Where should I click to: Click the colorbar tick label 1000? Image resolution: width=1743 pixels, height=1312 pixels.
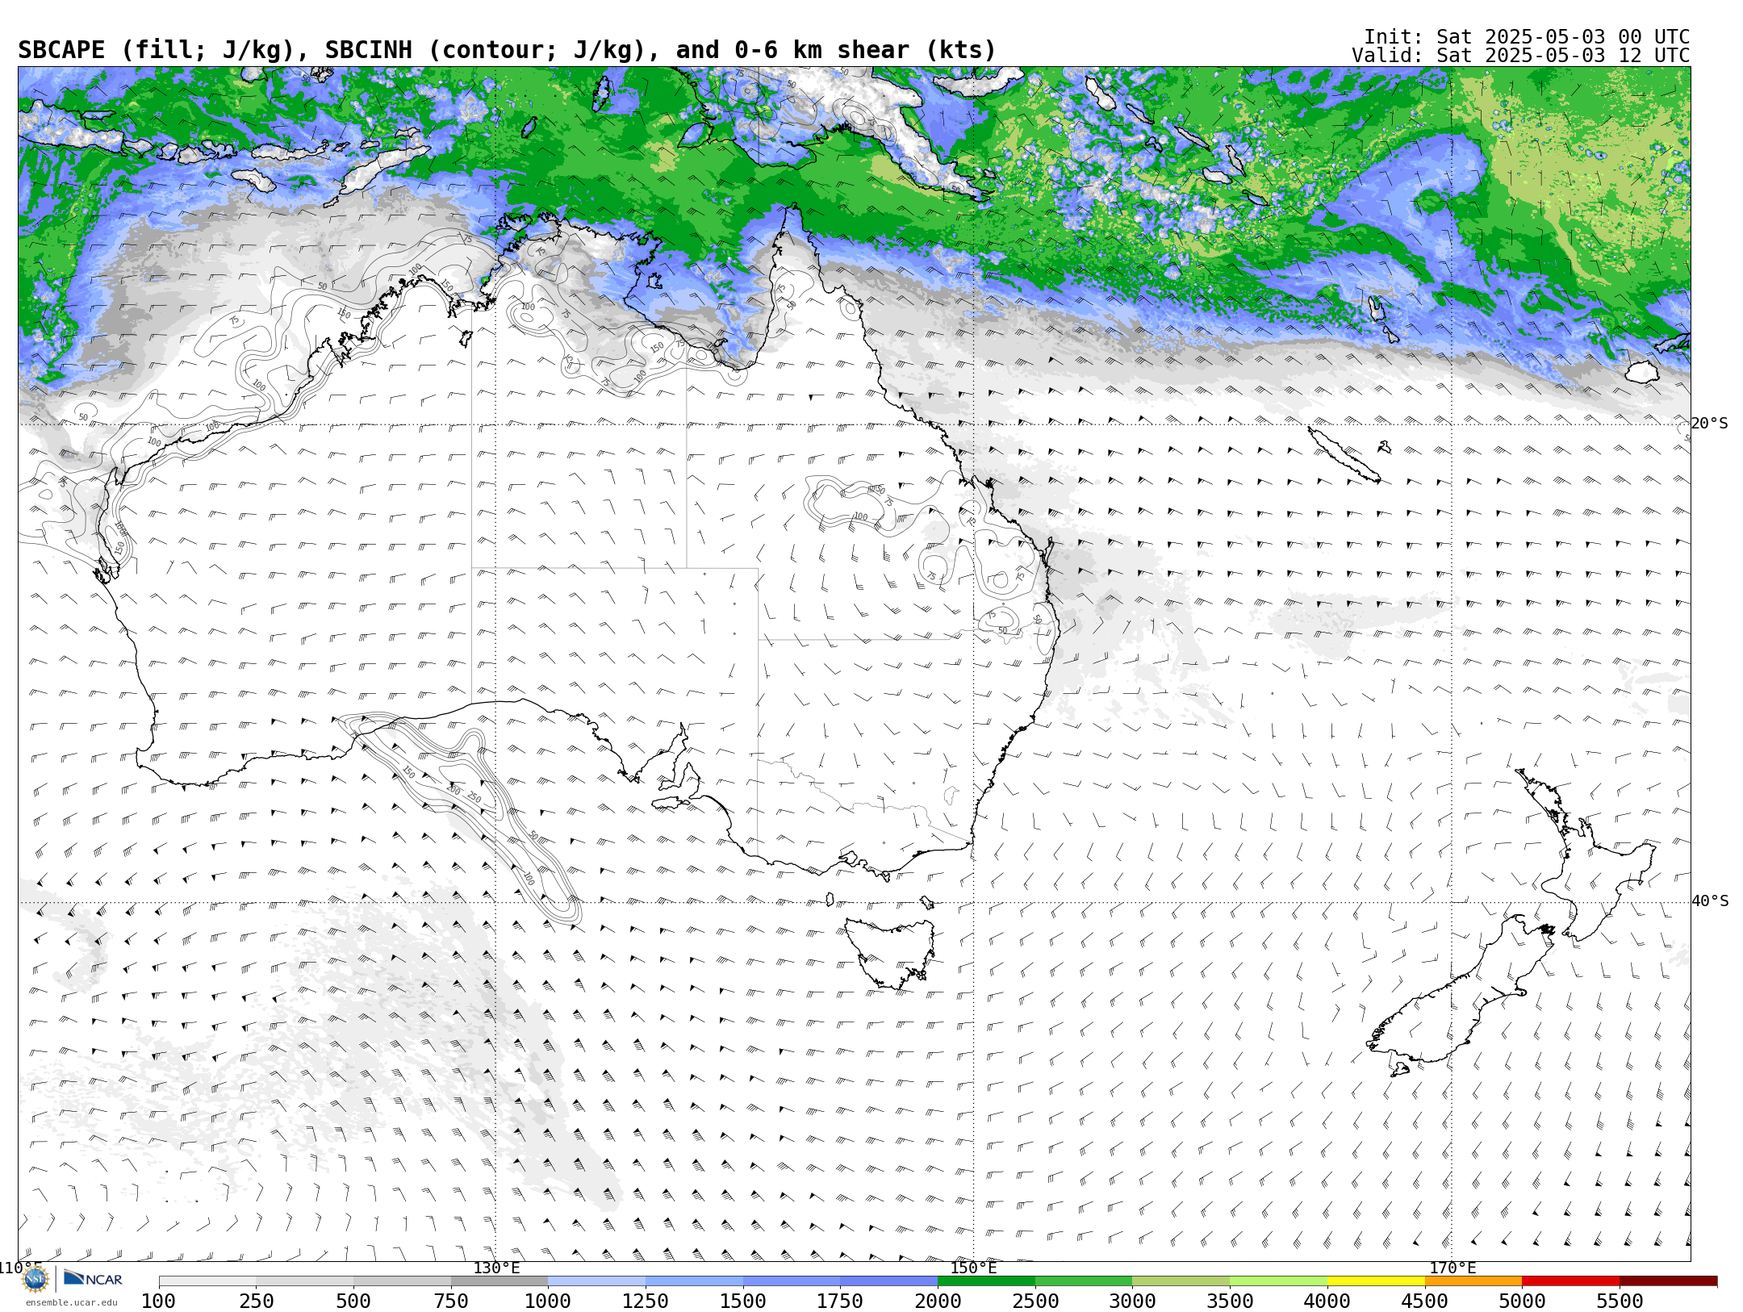[x=548, y=1301]
